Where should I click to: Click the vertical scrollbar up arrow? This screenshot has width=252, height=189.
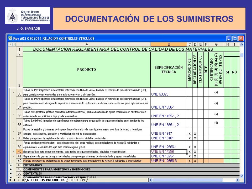(241, 44)
